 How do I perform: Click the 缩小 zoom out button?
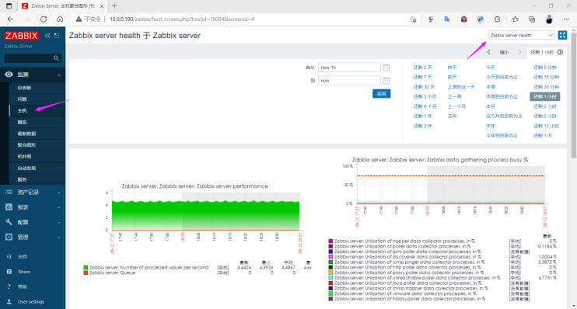point(504,53)
